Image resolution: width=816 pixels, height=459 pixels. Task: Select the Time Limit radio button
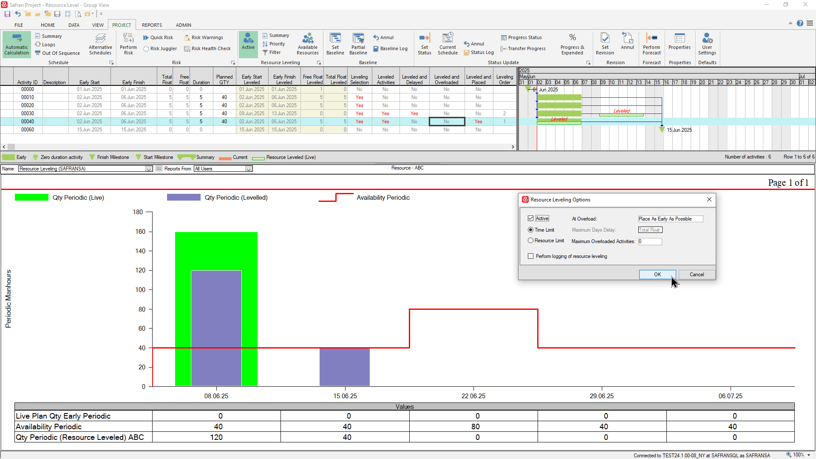coord(530,230)
